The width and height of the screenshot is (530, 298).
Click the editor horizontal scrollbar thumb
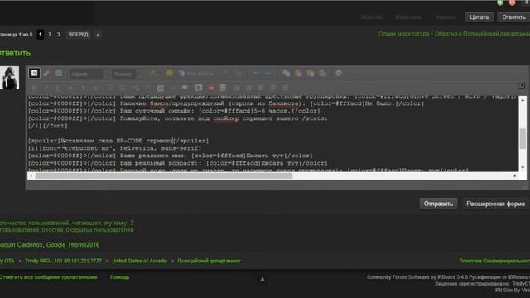tap(164, 175)
